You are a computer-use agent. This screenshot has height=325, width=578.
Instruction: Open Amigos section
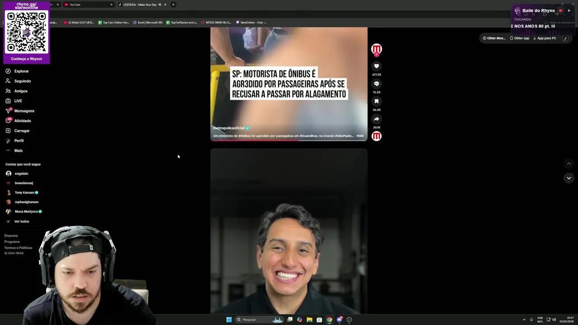(x=17, y=91)
